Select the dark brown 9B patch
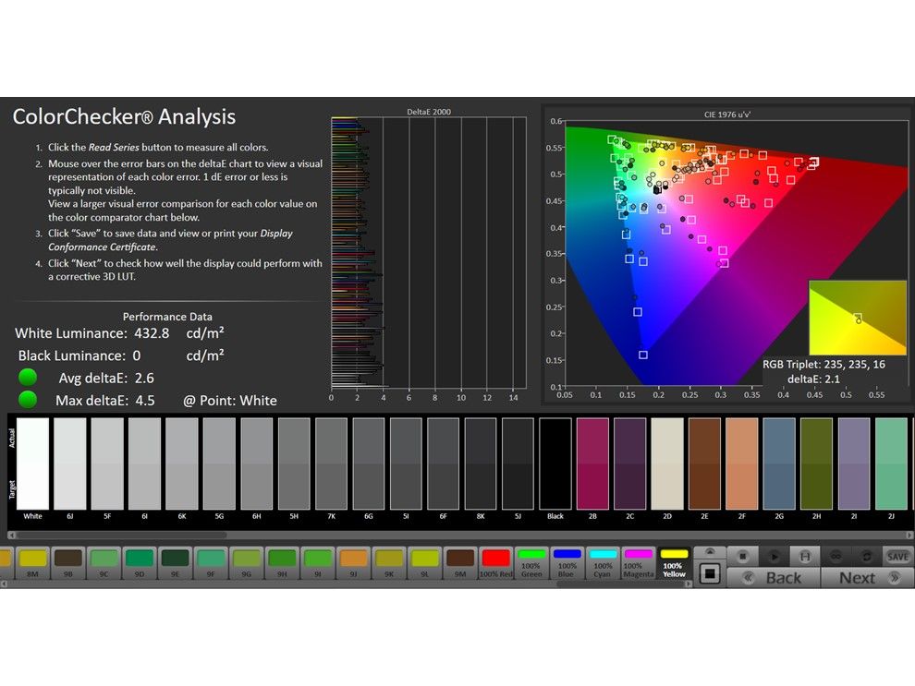Viewport: 915px width, 686px height. click(69, 563)
